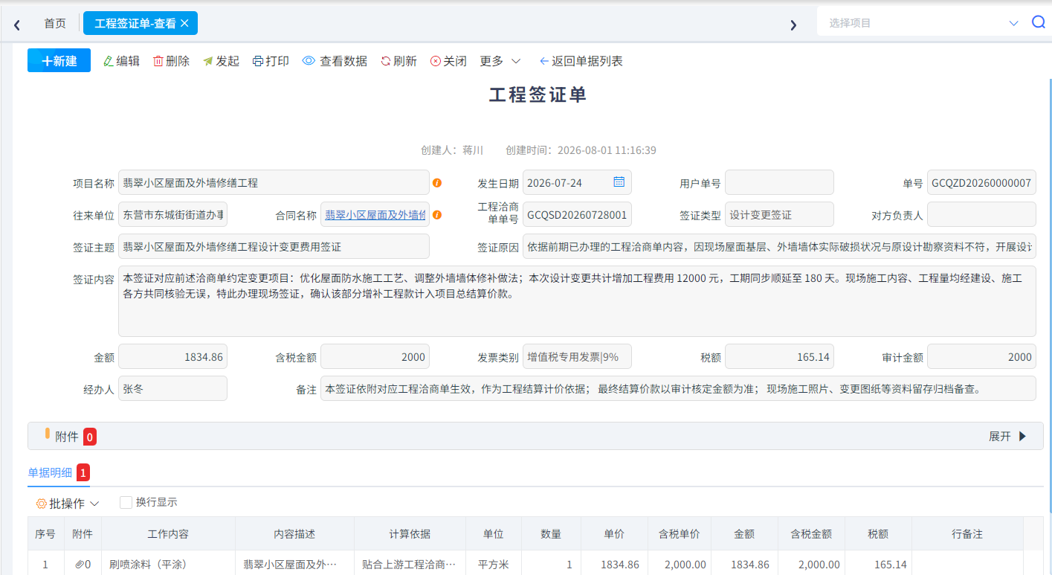Click the 计算依据 column header
This screenshot has width=1052, height=575.
click(410, 534)
